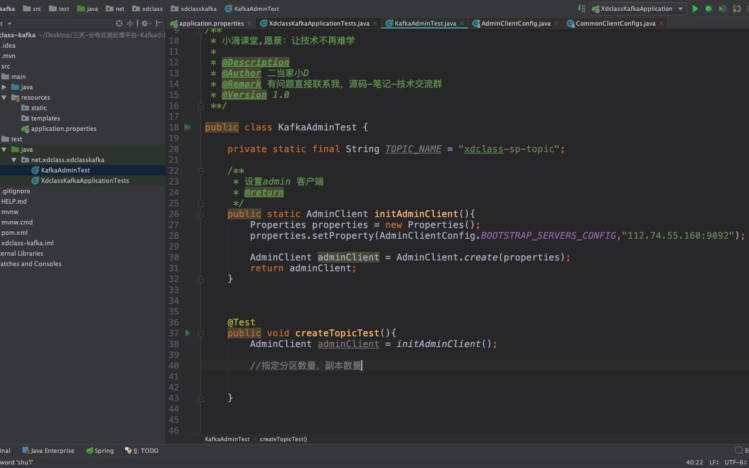
Task: Open the XdclassKafkaApplication run configuration dropdown
Action: (x=680, y=9)
